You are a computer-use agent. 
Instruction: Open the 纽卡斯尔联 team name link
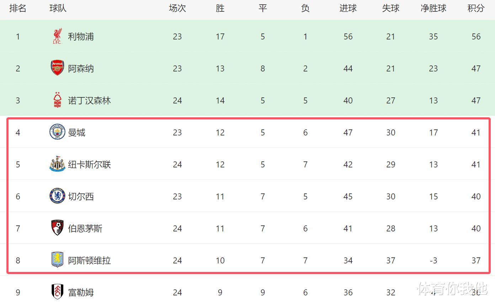[x=90, y=165]
